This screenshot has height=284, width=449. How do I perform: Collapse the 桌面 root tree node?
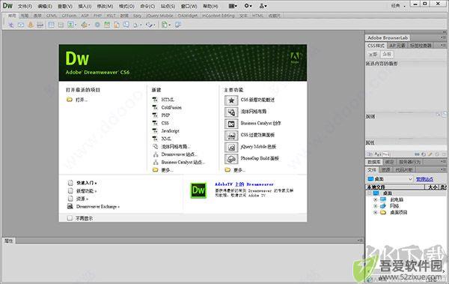coord(370,193)
